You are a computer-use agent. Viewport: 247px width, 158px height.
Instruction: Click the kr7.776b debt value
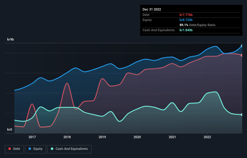pyautogui.click(x=186, y=15)
